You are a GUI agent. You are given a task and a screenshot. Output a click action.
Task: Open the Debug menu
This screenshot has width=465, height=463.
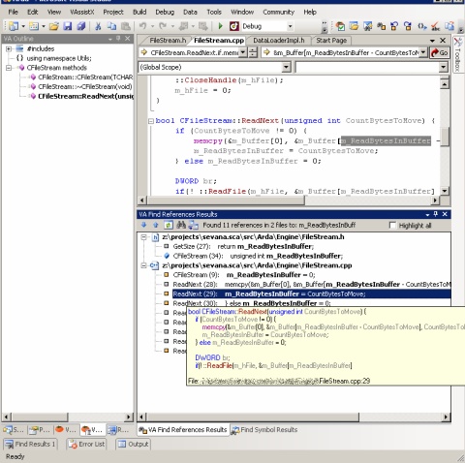click(165, 13)
